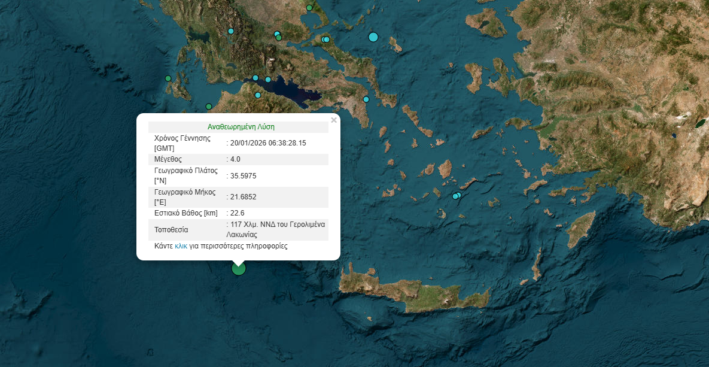Click the cyan marker in western mainland Greece
This screenshot has width=709, height=367.
coord(231,31)
